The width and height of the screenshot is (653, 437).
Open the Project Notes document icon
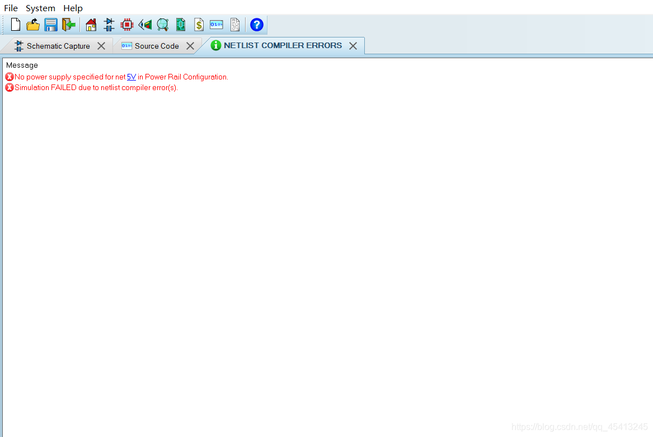(235, 25)
